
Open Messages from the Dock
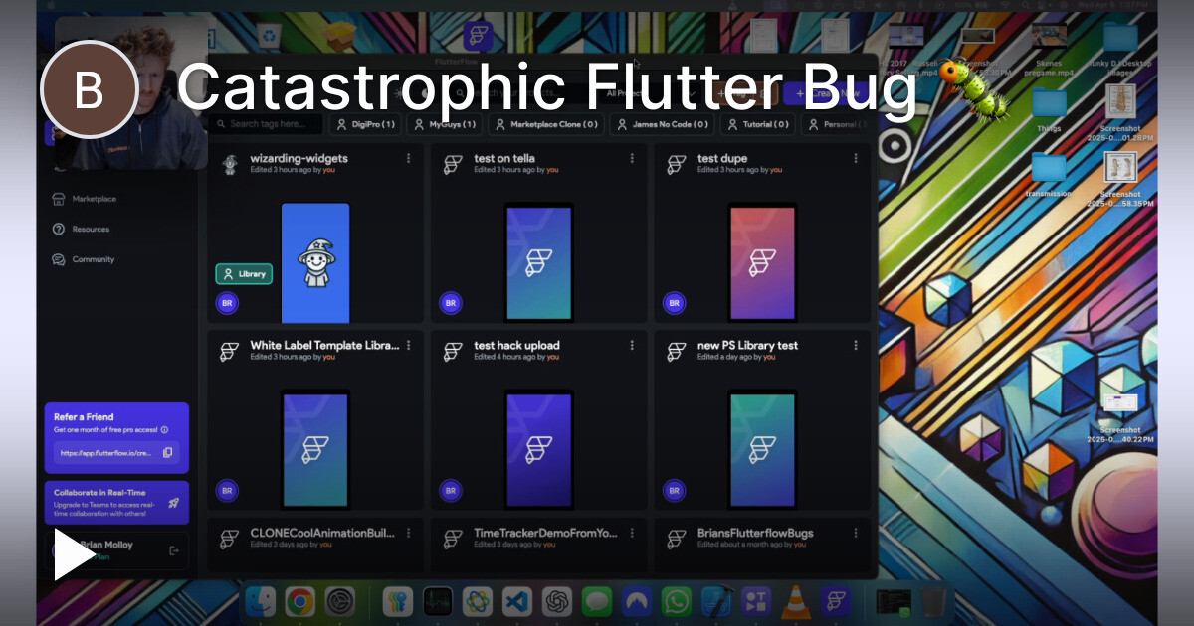596,601
